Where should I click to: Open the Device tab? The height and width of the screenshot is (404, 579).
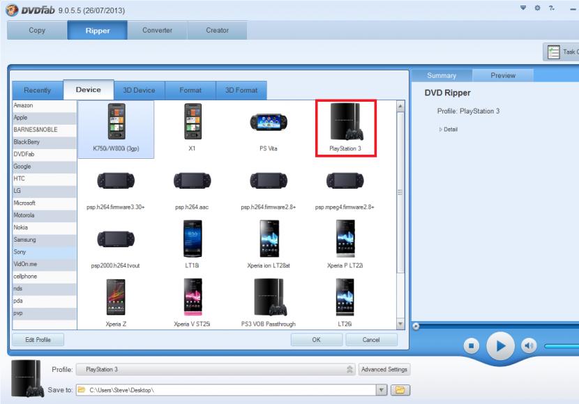coord(89,90)
